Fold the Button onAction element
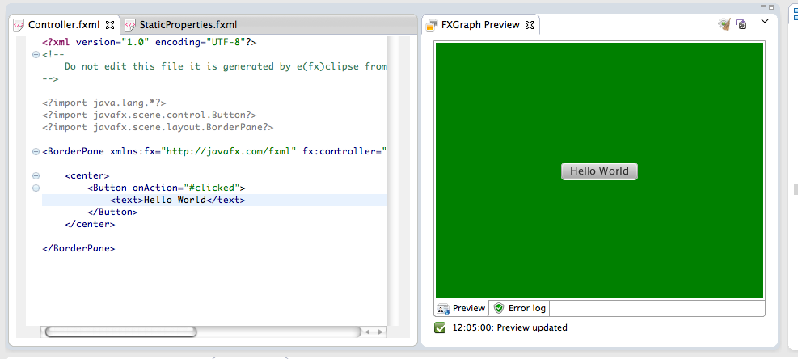798x359 pixels. coord(35,188)
